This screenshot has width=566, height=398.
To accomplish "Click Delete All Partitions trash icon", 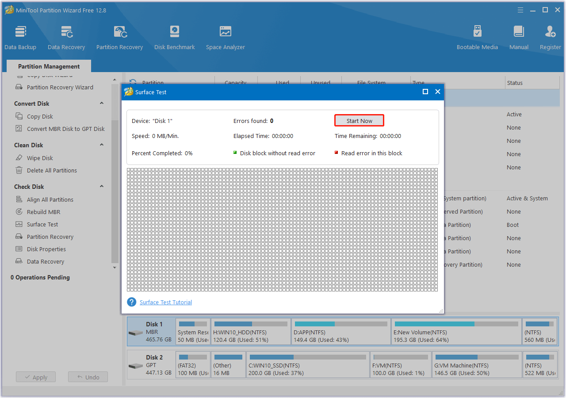I will [x=19, y=170].
